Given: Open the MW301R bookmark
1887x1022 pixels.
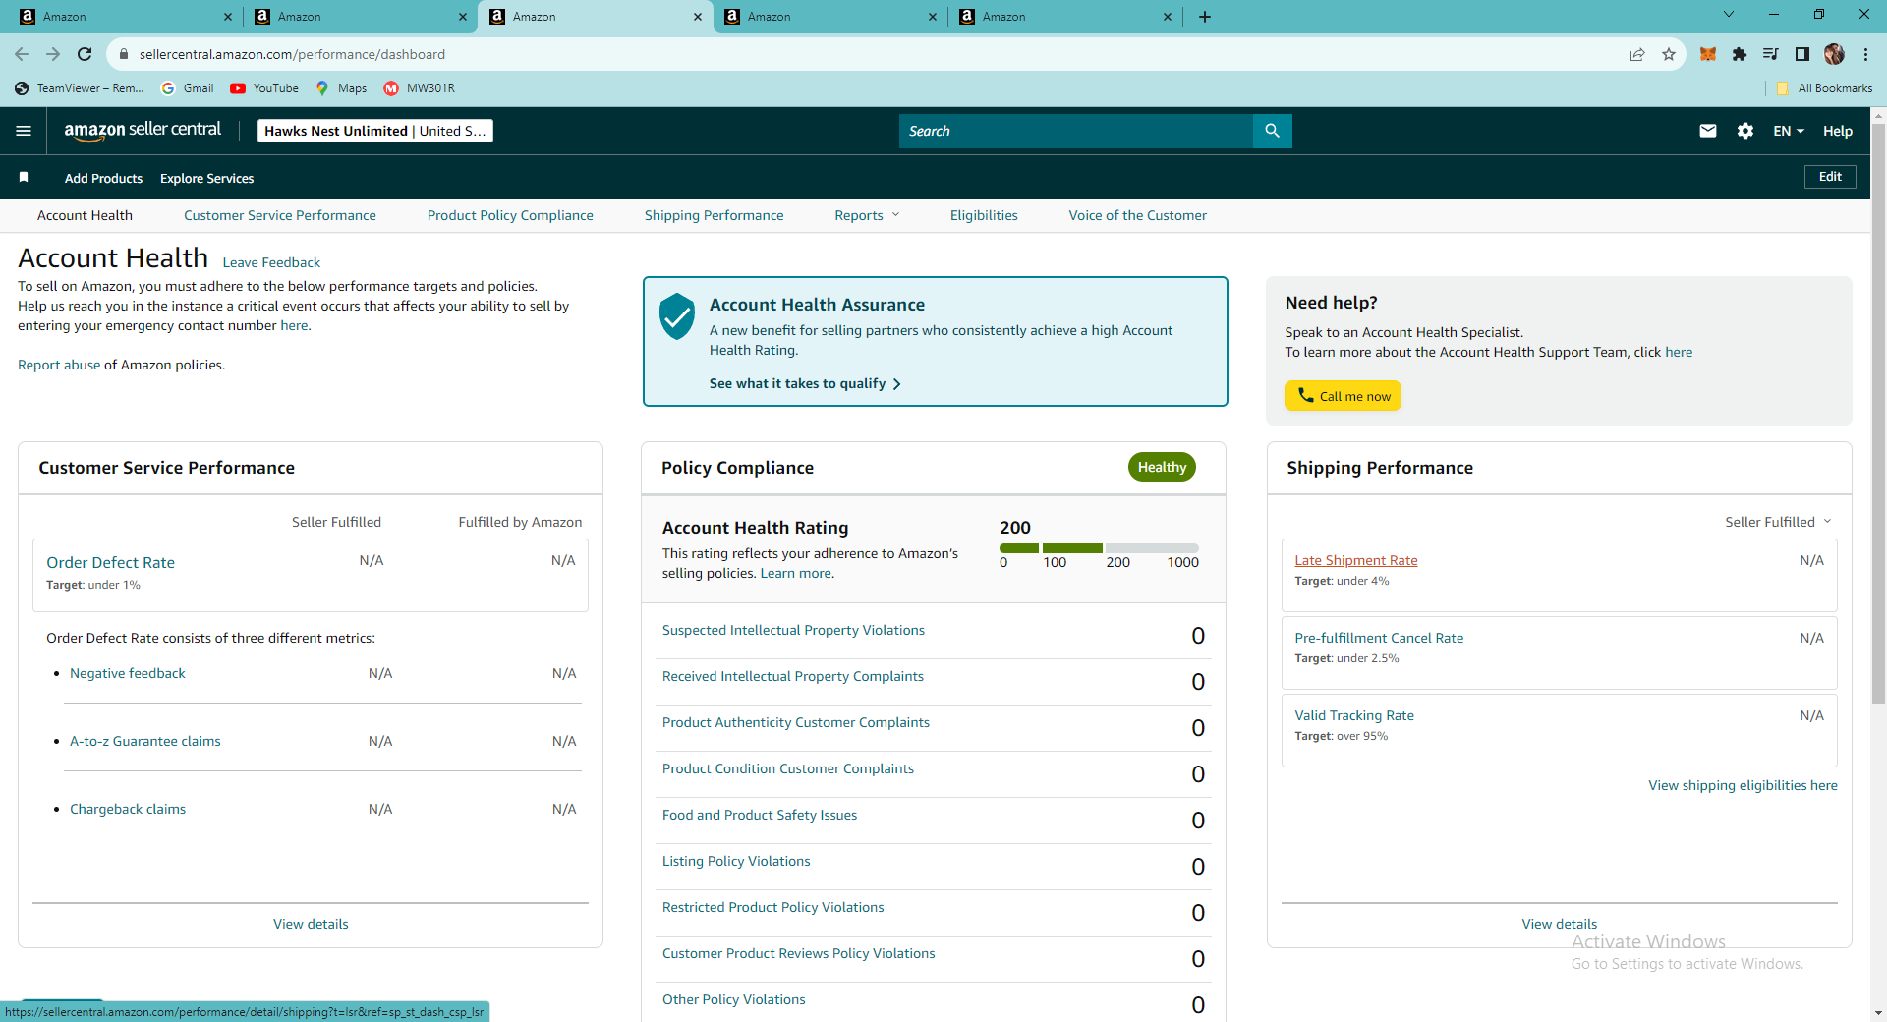Looking at the screenshot, I should (x=420, y=88).
